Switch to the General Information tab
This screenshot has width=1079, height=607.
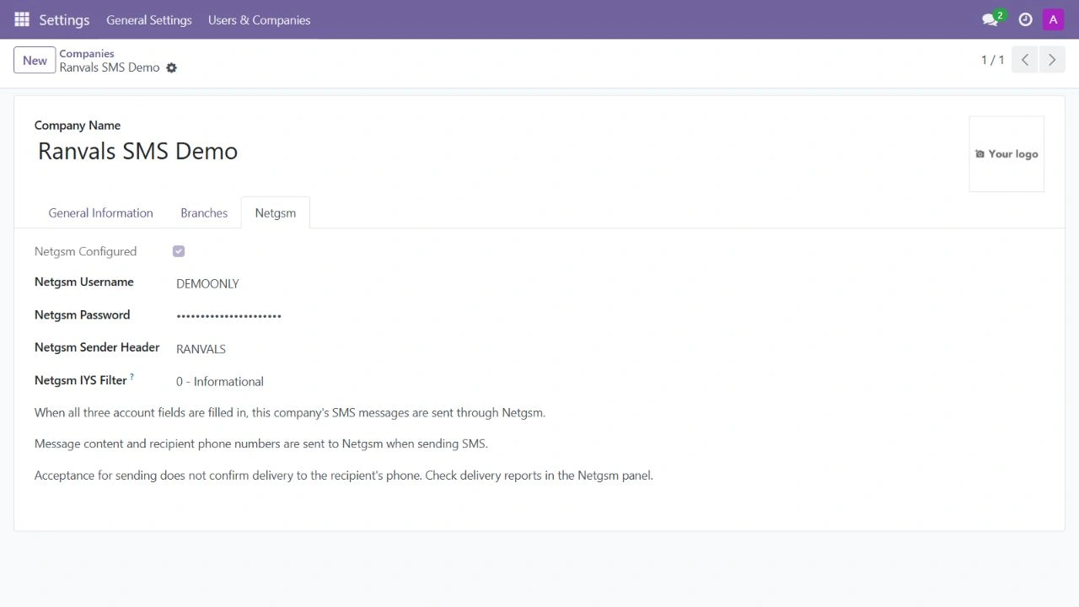tap(101, 212)
